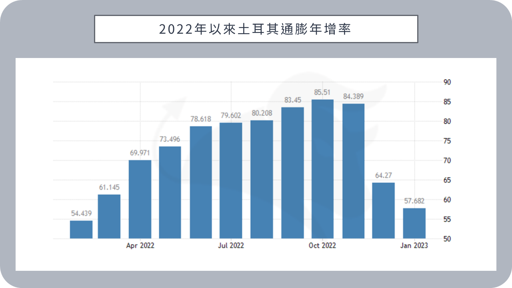Click the bar with value 83.45
Screen dimensions: 512x288
point(292,173)
